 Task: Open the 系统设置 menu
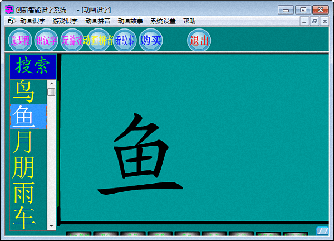coord(163,21)
